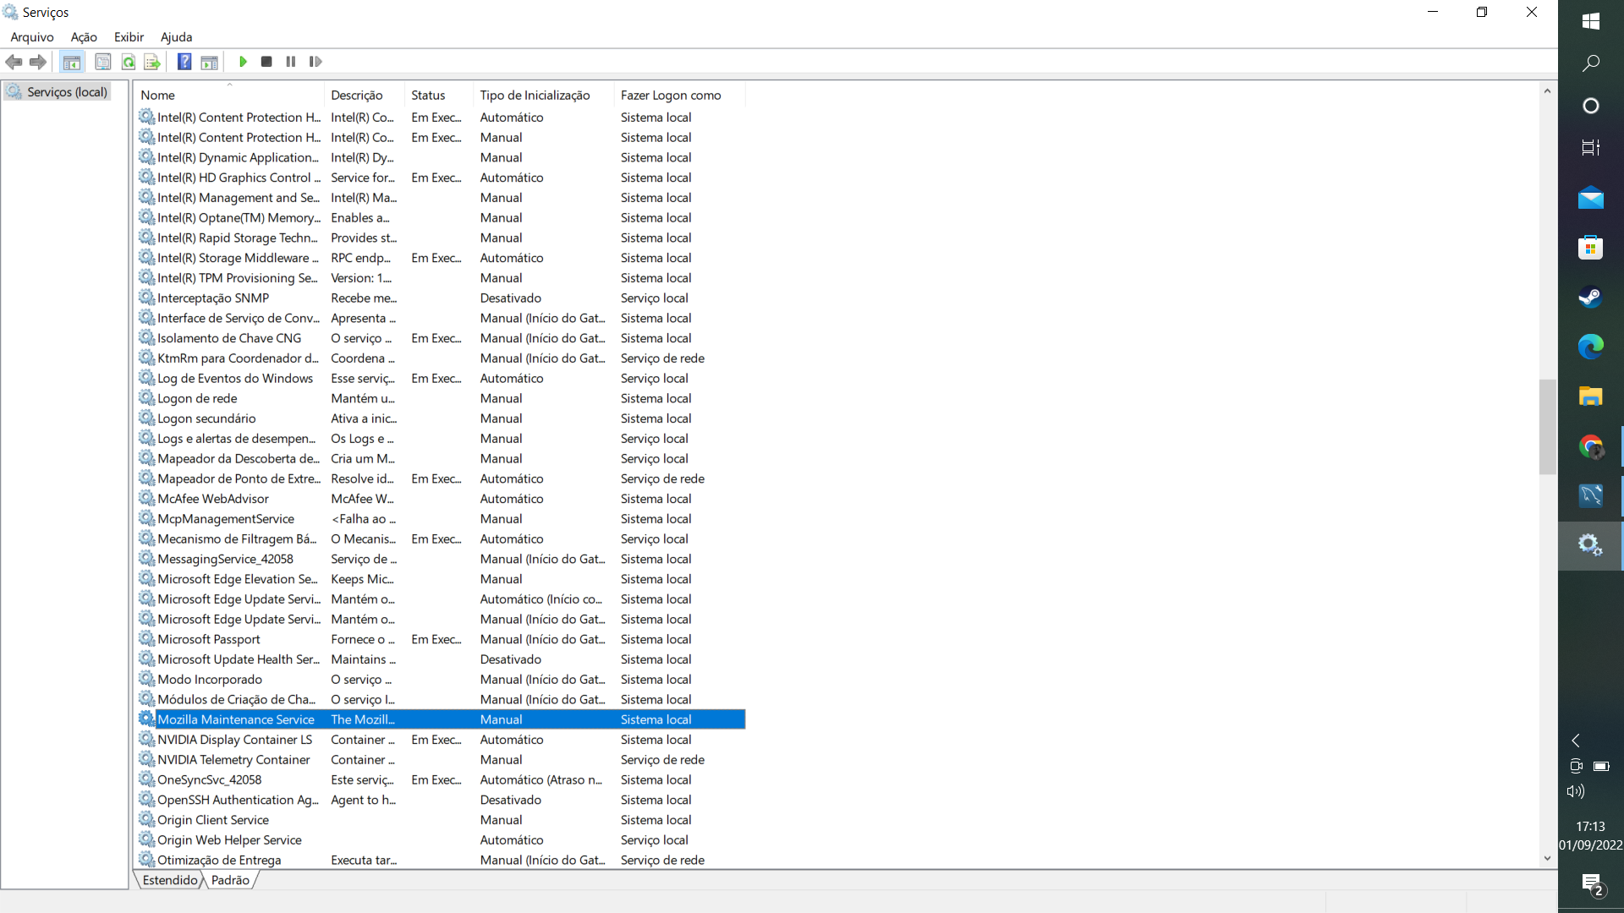Toggle the action pane toolbar icon
This screenshot has height=913, width=1624.
click(209, 62)
